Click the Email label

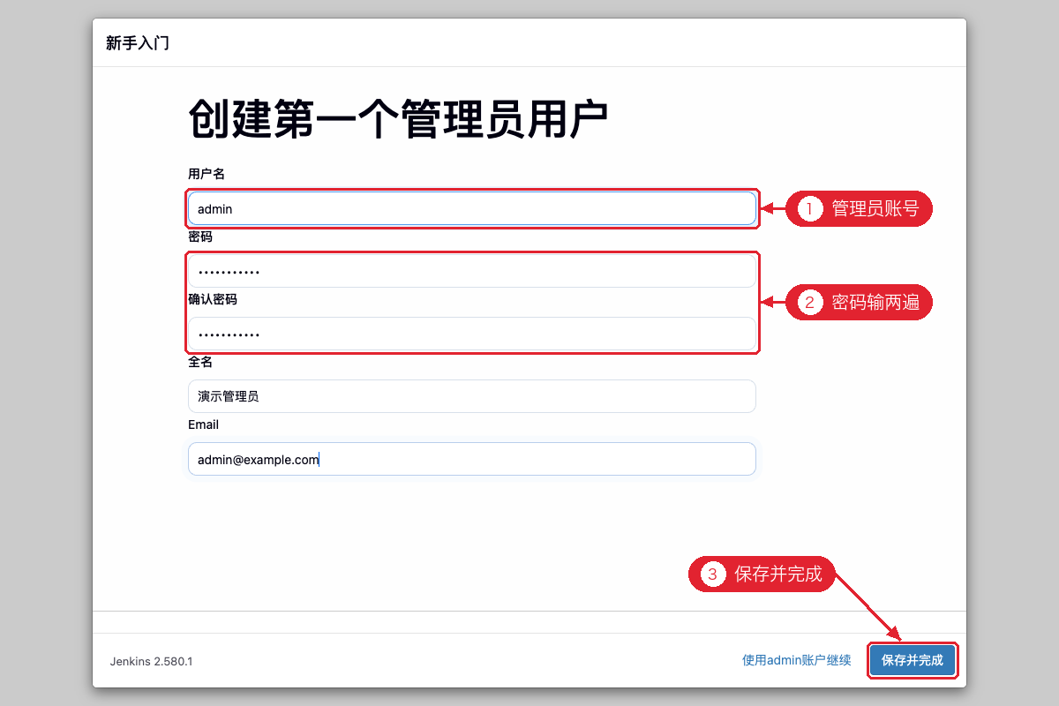point(203,424)
